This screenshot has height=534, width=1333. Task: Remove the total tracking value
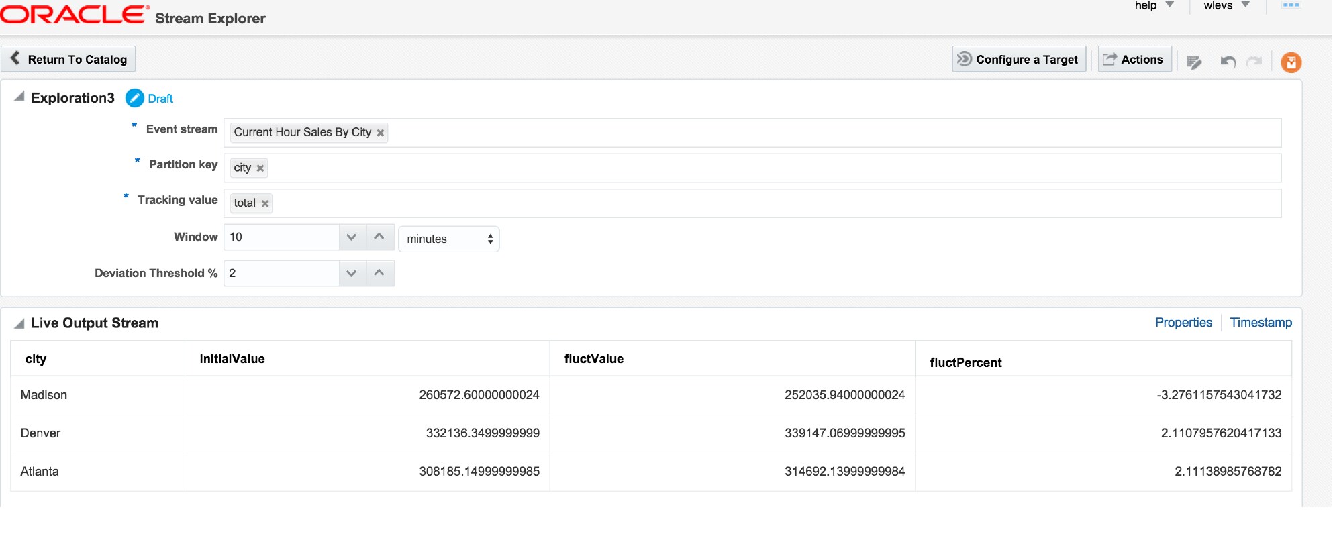click(265, 203)
